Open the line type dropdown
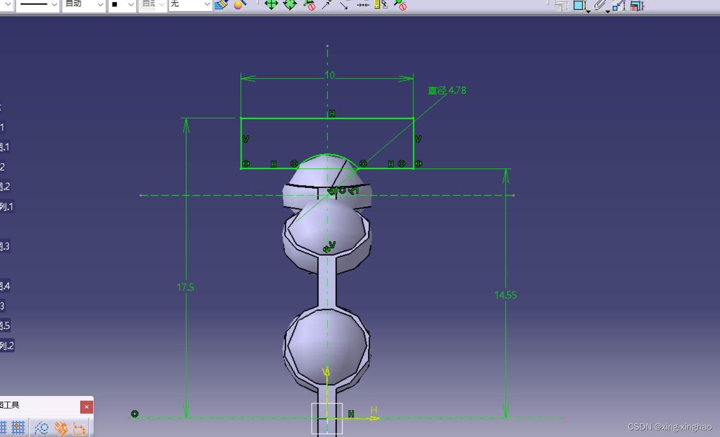 pyautogui.click(x=36, y=5)
